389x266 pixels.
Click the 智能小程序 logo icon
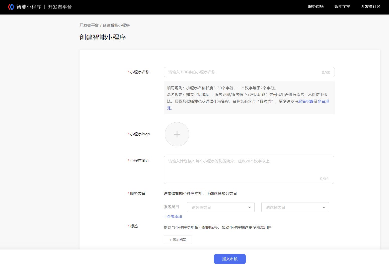(11, 7)
